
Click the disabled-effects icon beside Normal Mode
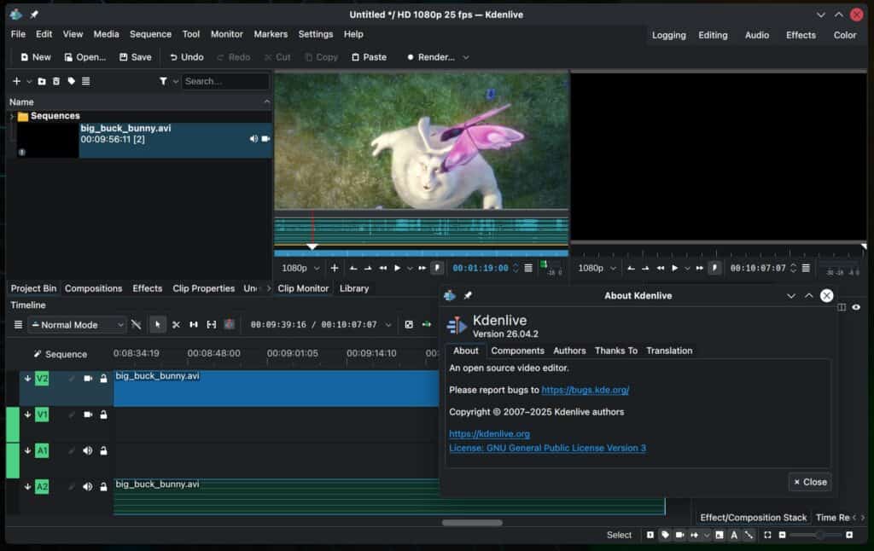[136, 325]
